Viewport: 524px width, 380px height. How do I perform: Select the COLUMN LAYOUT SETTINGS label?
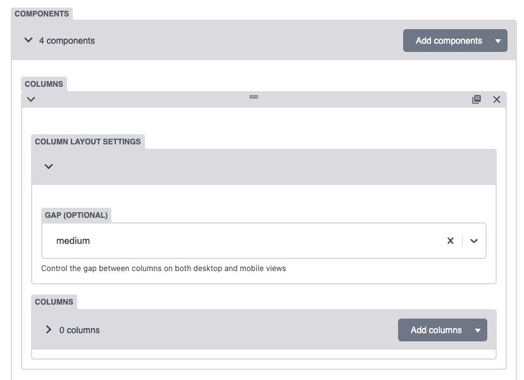[88, 142]
